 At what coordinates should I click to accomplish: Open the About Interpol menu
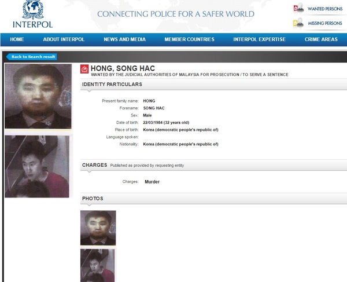point(64,39)
